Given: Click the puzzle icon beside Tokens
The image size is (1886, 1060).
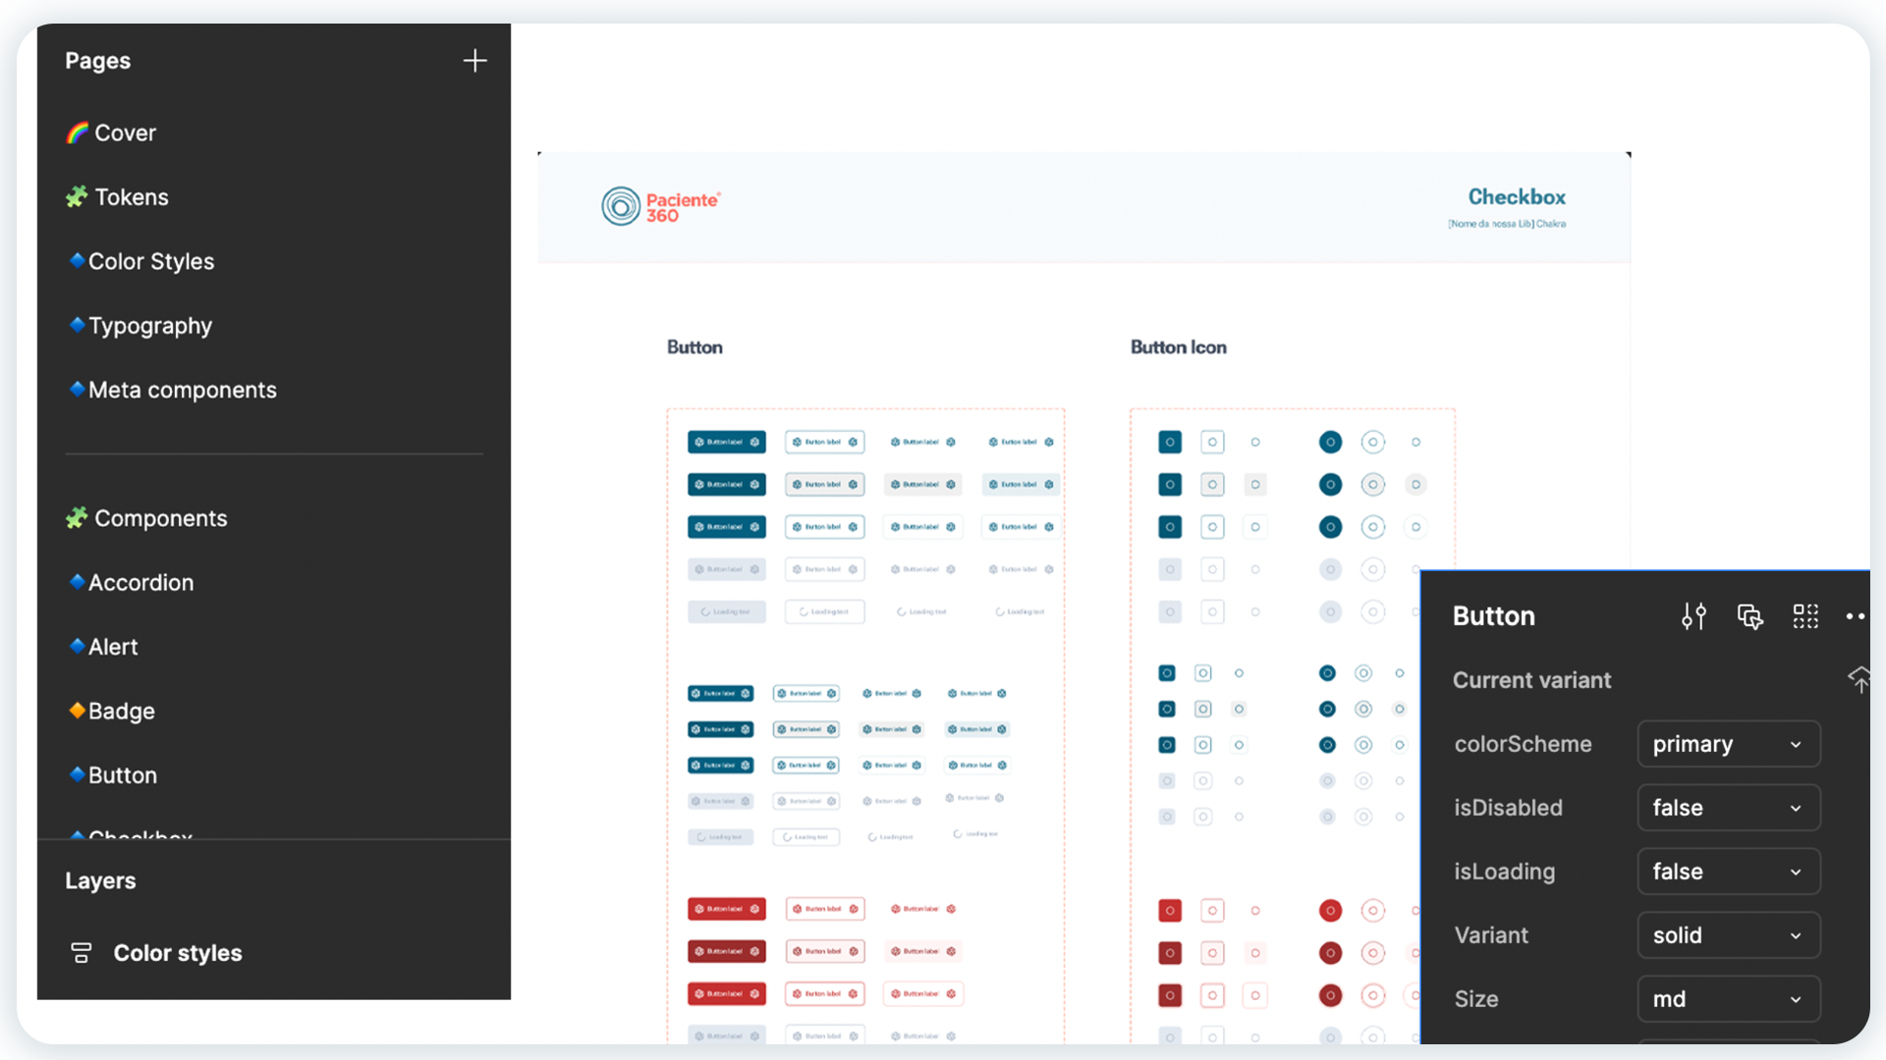Looking at the screenshot, I should tap(77, 196).
